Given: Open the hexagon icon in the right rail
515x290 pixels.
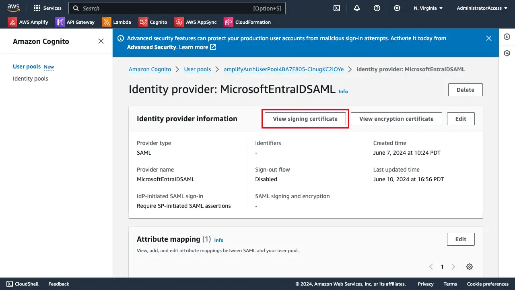Looking at the screenshot, I should (x=507, y=53).
